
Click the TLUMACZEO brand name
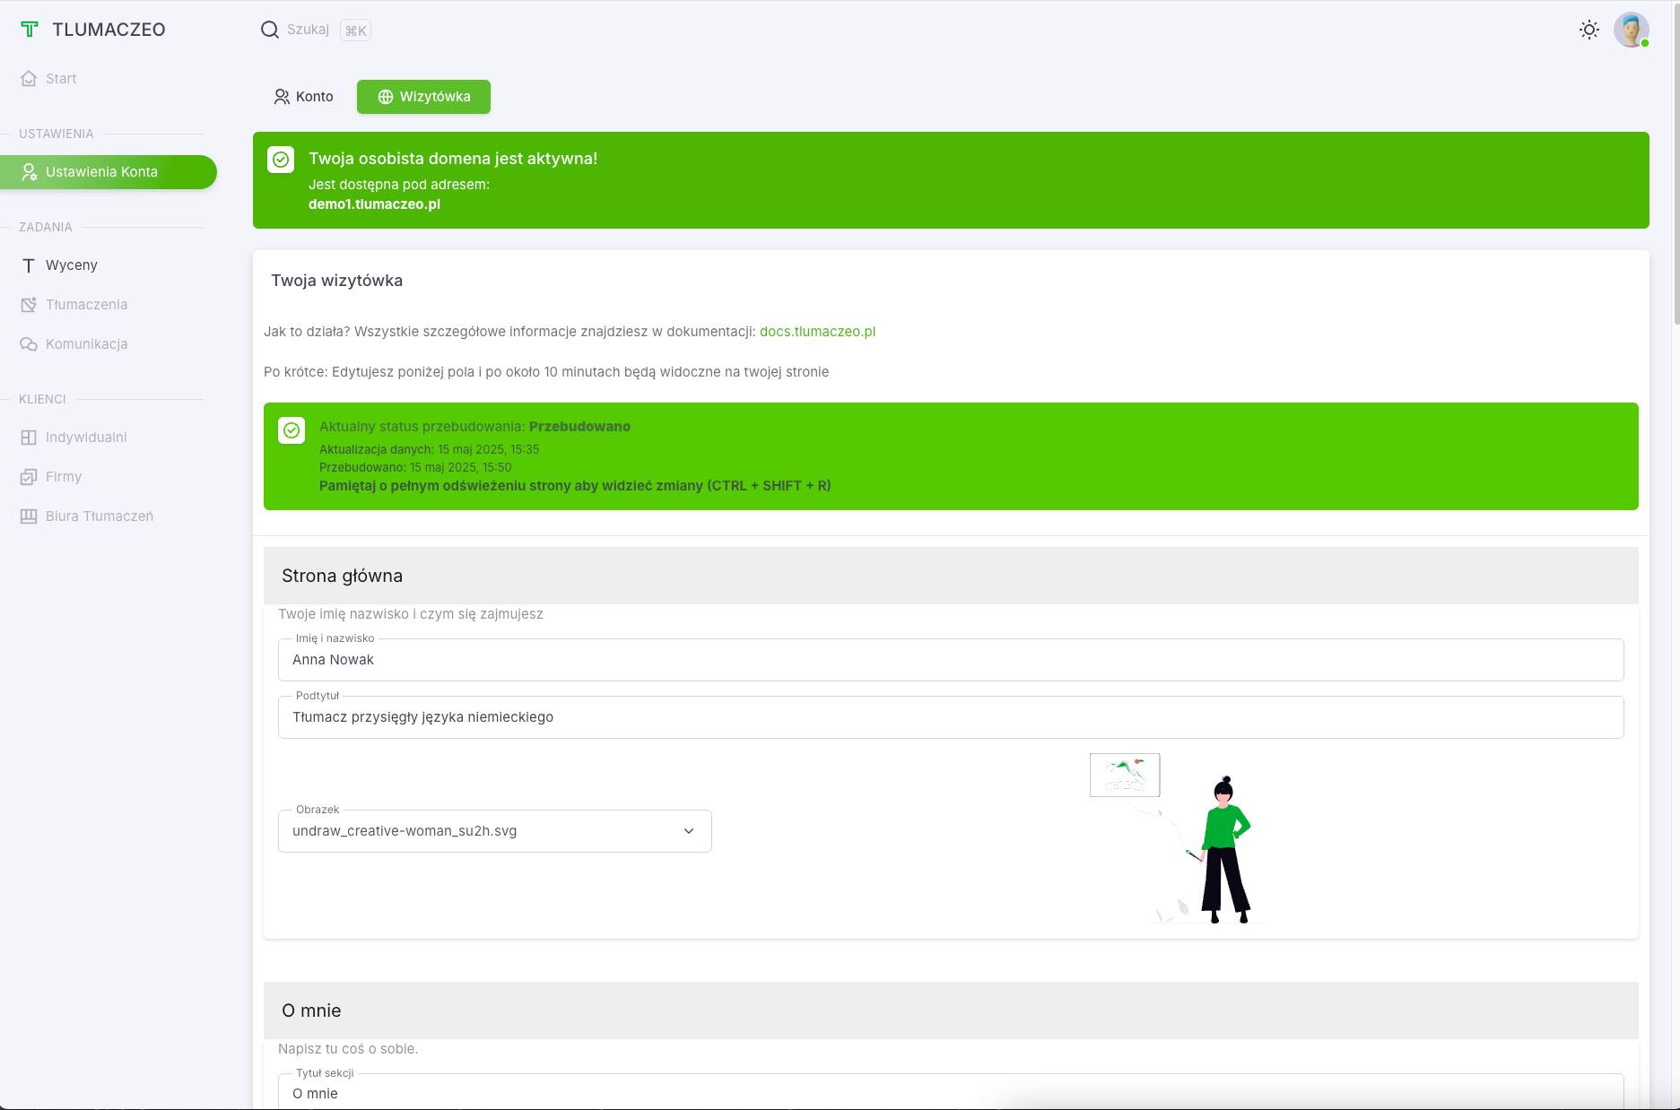click(x=109, y=30)
